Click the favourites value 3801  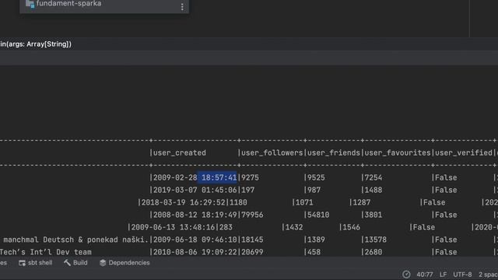pyautogui.click(x=373, y=215)
